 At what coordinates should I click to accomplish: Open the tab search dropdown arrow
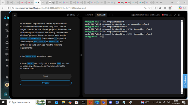coord(3,2)
